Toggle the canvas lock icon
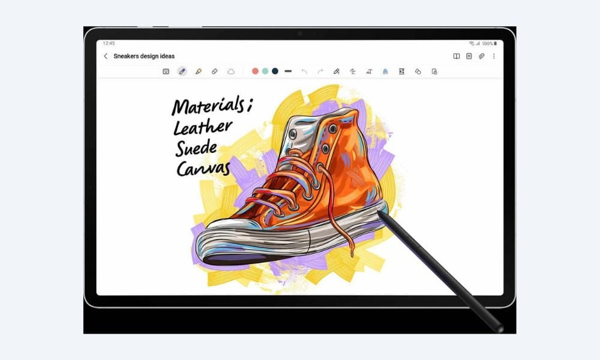 pyautogui.click(x=434, y=71)
